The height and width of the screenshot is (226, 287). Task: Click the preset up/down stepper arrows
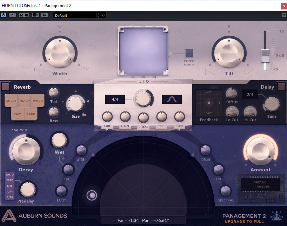[99, 15]
